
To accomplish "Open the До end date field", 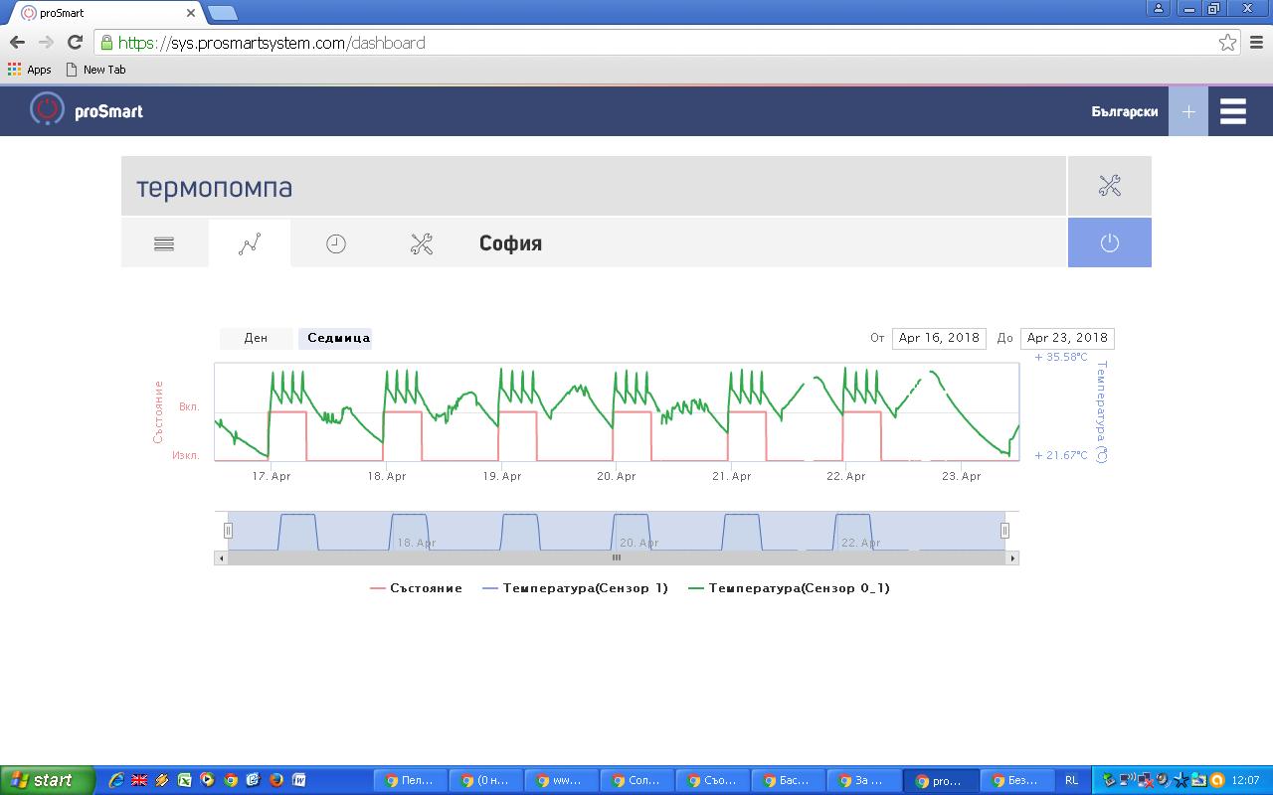I will [1066, 338].
